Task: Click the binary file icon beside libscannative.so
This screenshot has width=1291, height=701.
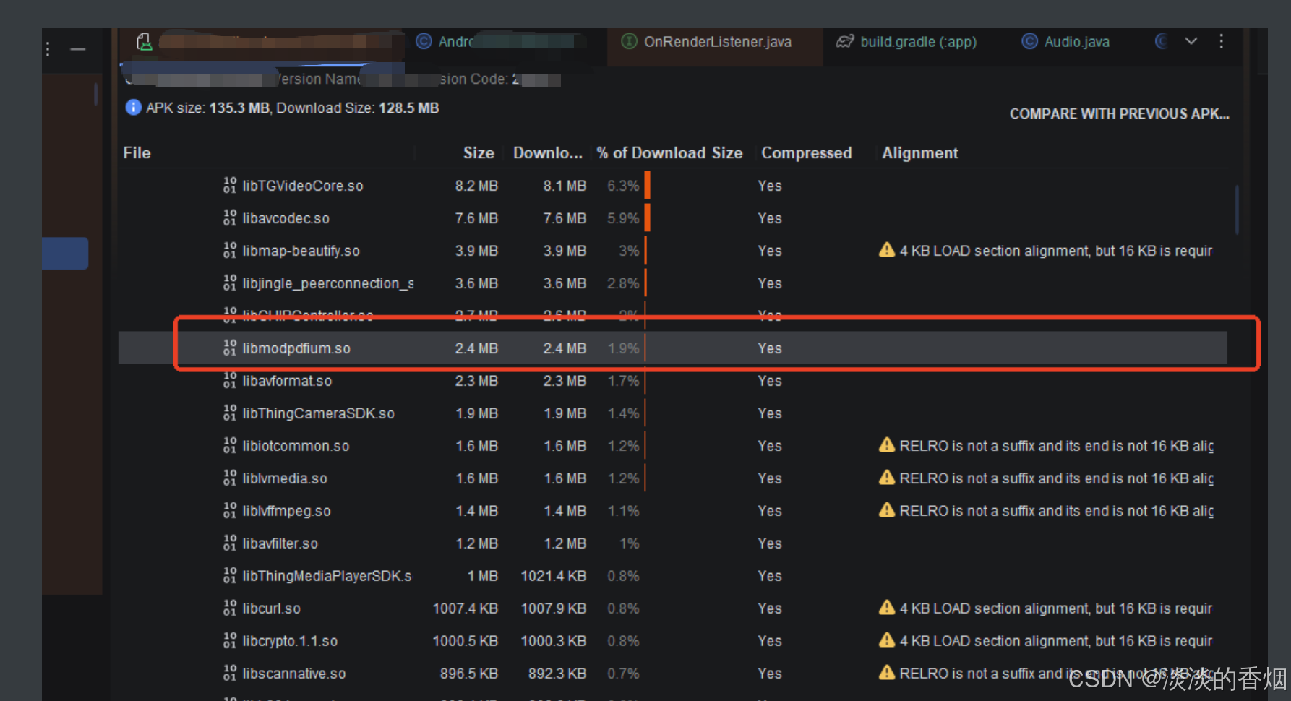Action: (x=230, y=674)
